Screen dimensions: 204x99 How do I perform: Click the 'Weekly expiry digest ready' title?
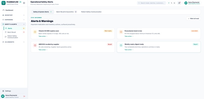tap(134, 44)
